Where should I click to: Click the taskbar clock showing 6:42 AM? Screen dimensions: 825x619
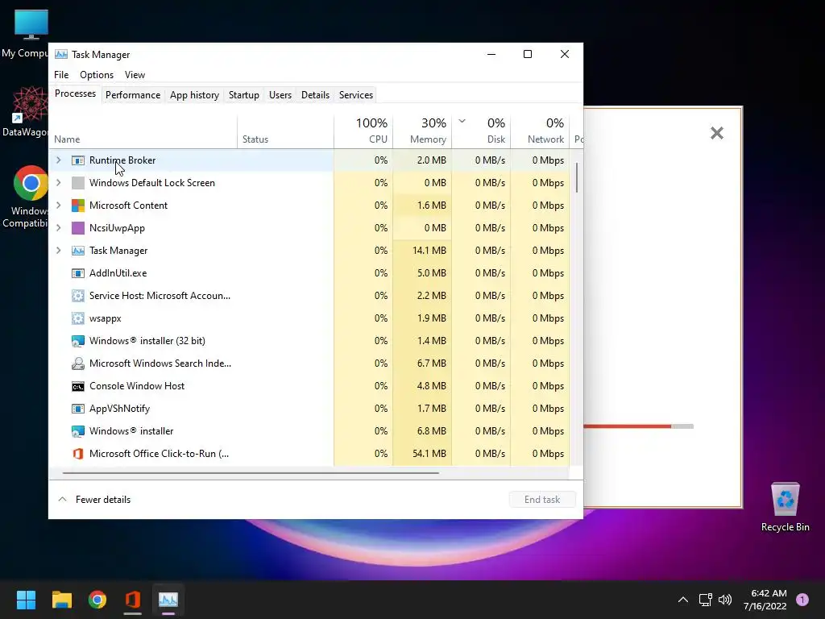click(x=765, y=600)
